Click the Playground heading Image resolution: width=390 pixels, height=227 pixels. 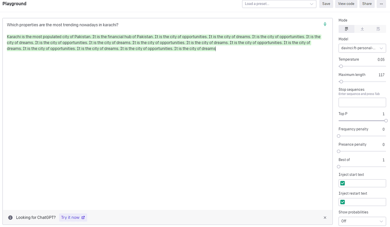point(14,4)
